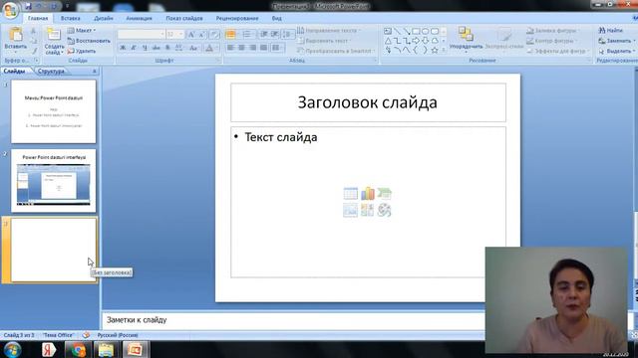Screen dimensions: 638x358
Task: Open the font size combo box
Action: click(175, 35)
